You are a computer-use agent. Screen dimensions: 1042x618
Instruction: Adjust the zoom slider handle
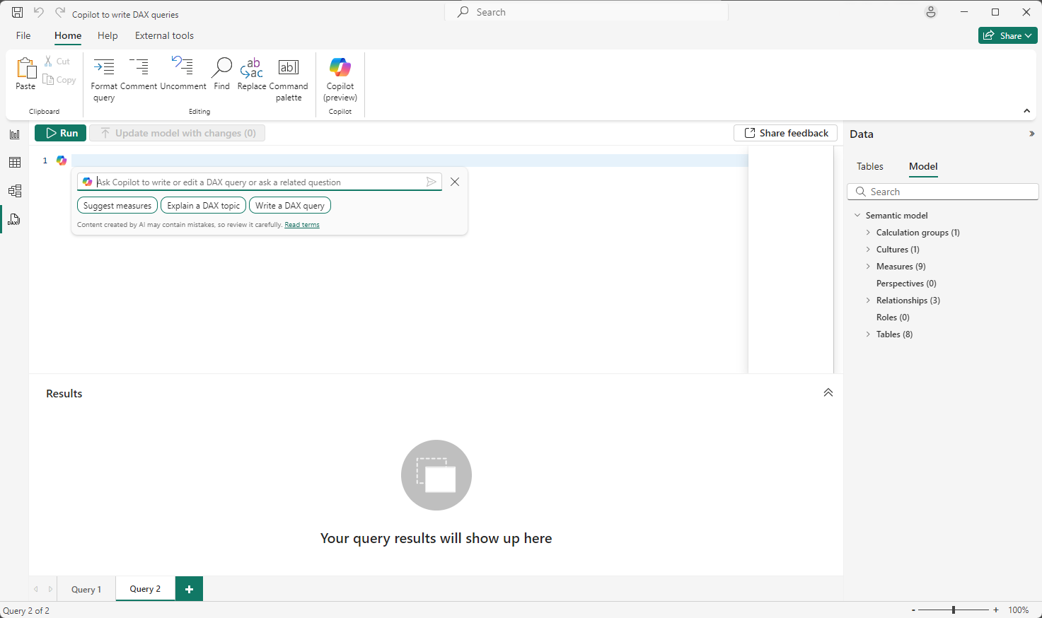(x=954, y=610)
